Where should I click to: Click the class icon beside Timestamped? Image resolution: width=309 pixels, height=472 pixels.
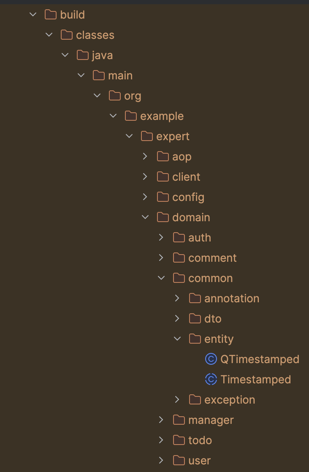tap(211, 380)
